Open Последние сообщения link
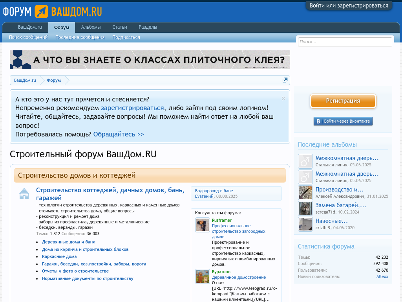Image resolution: width=402 pixels, height=302 pixels. coord(80,37)
